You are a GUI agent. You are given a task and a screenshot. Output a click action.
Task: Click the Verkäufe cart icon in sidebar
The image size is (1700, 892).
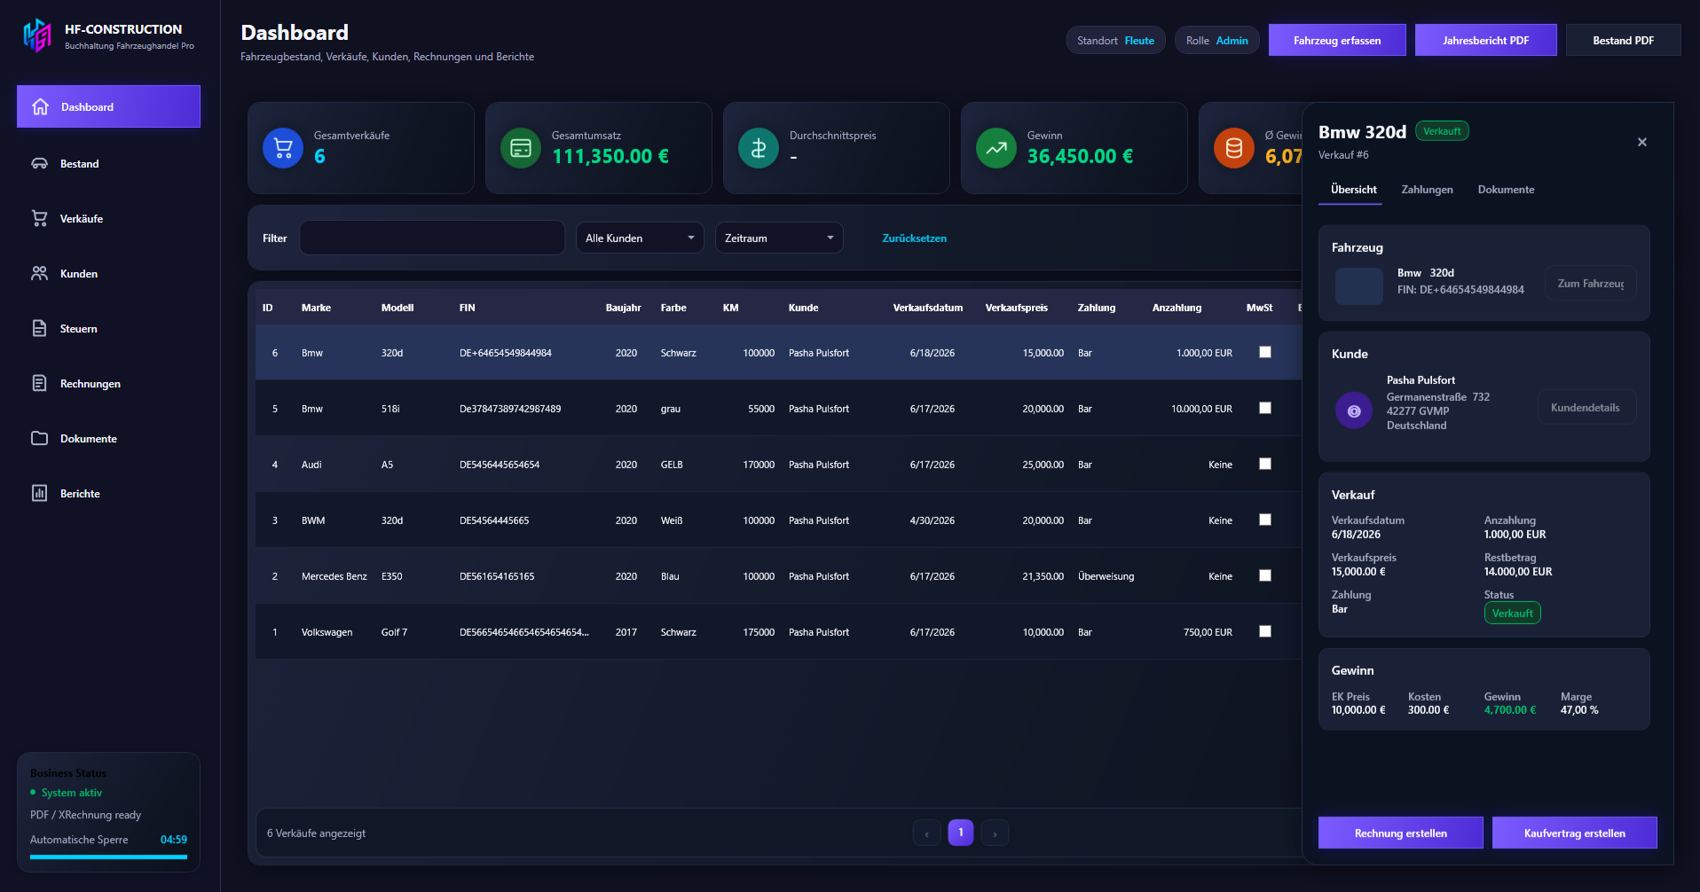coord(40,218)
